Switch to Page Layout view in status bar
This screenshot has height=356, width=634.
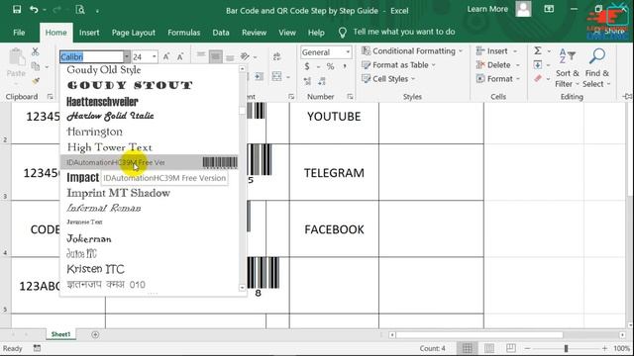pos(489,348)
